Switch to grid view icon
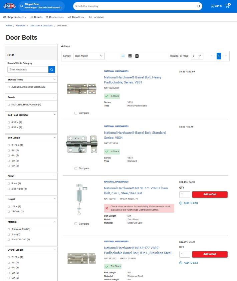This screenshot has width=237, height=281. 130,56
